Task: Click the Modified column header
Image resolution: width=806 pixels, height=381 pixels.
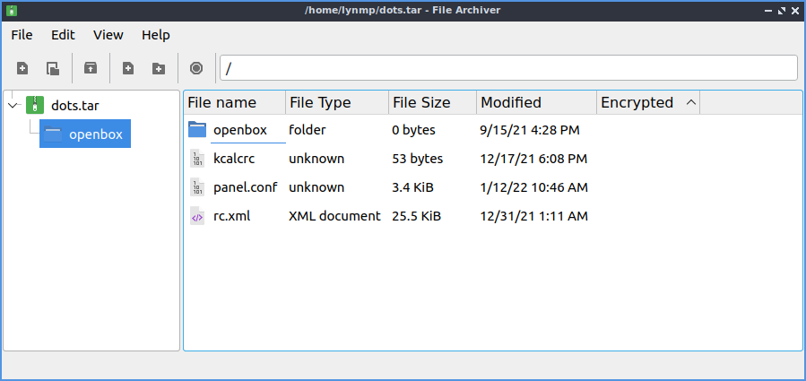Action: click(511, 102)
